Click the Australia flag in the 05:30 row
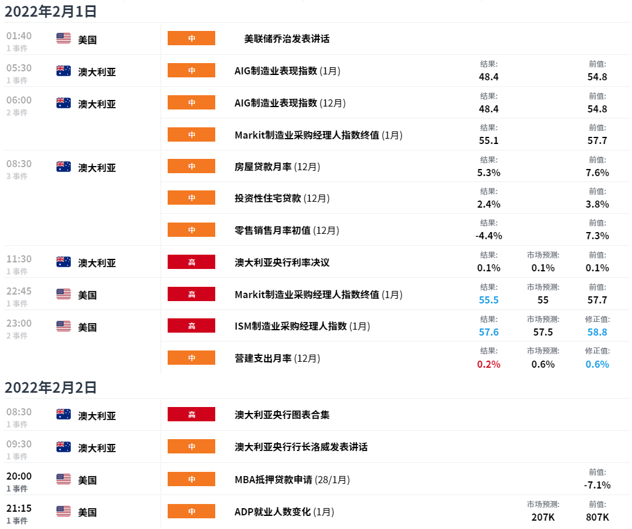Image resolution: width=632 pixels, height=529 pixels. [x=63, y=71]
